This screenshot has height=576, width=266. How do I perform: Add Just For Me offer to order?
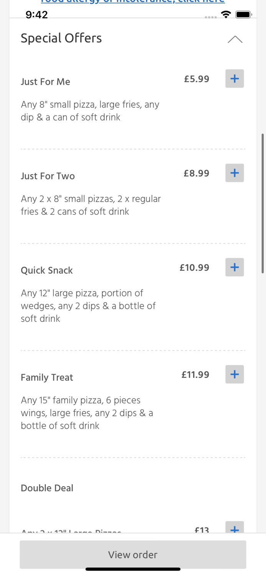click(235, 79)
